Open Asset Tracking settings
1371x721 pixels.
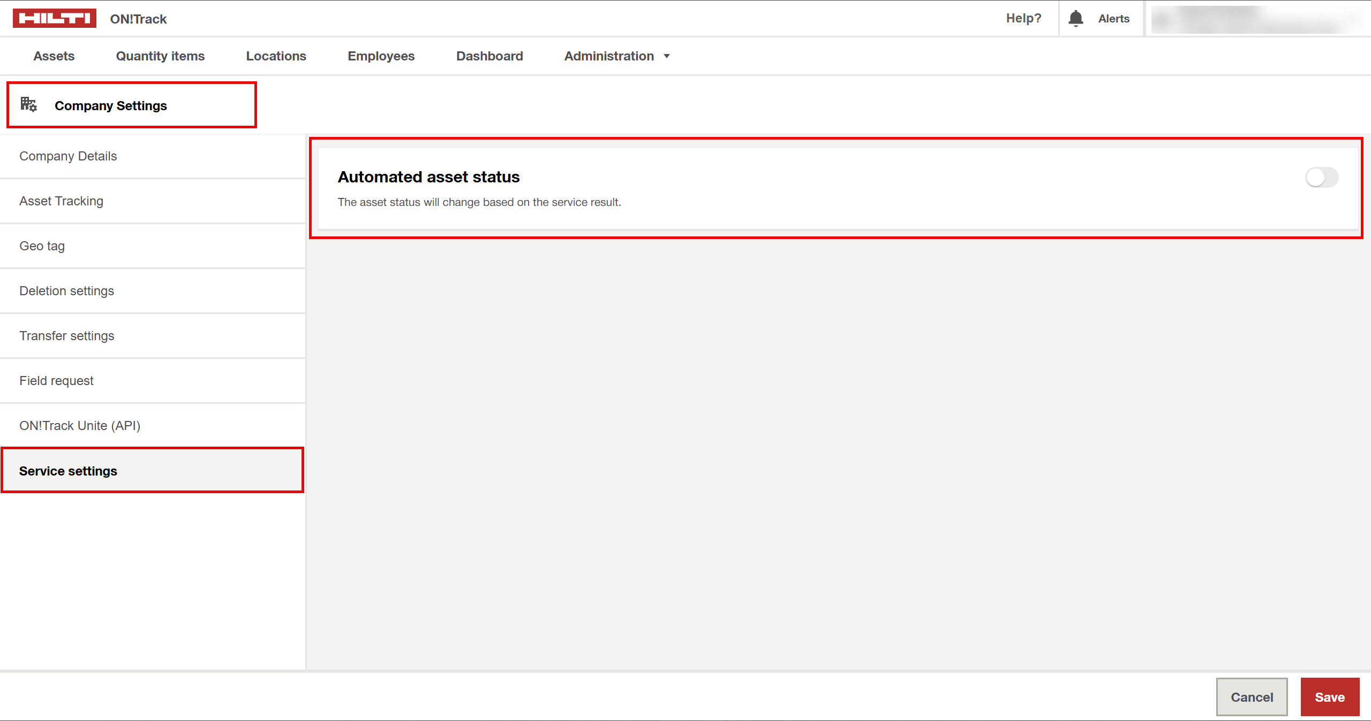(x=61, y=201)
